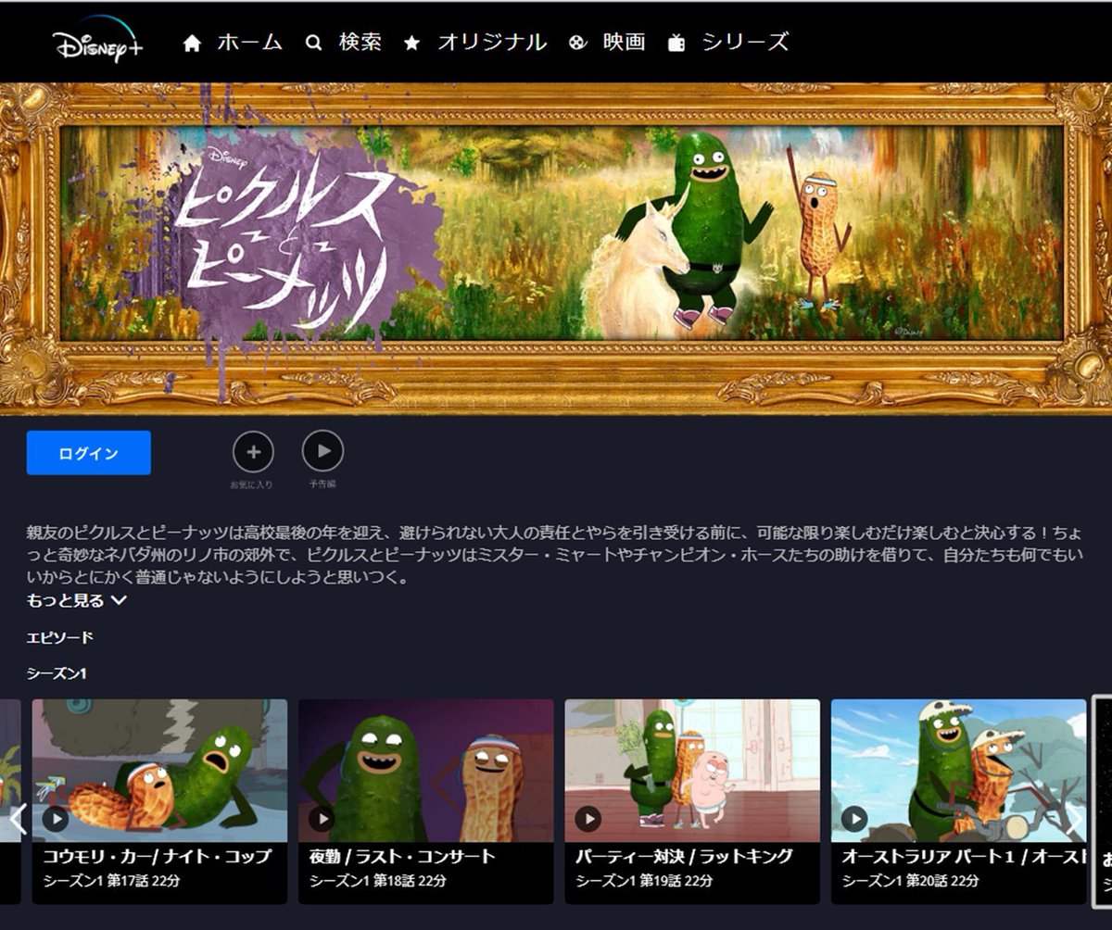Click the Disney+ logo
The width and height of the screenshot is (1112, 930).
(97, 40)
